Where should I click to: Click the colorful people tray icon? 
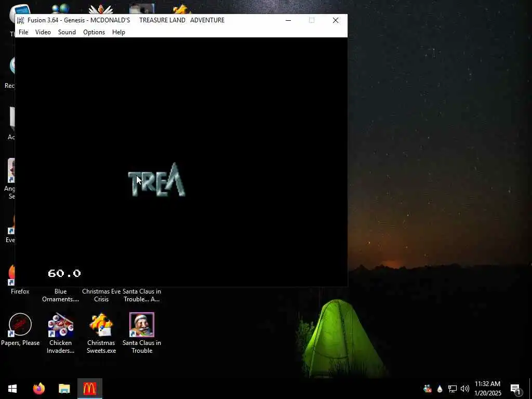[x=428, y=389]
